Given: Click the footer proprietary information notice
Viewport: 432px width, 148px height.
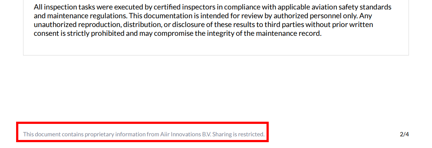Looking at the screenshot, I should coord(144,134).
